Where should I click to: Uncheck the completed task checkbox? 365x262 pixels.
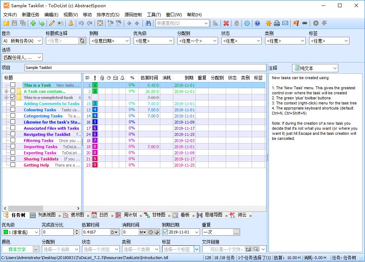[x=13, y=98]
